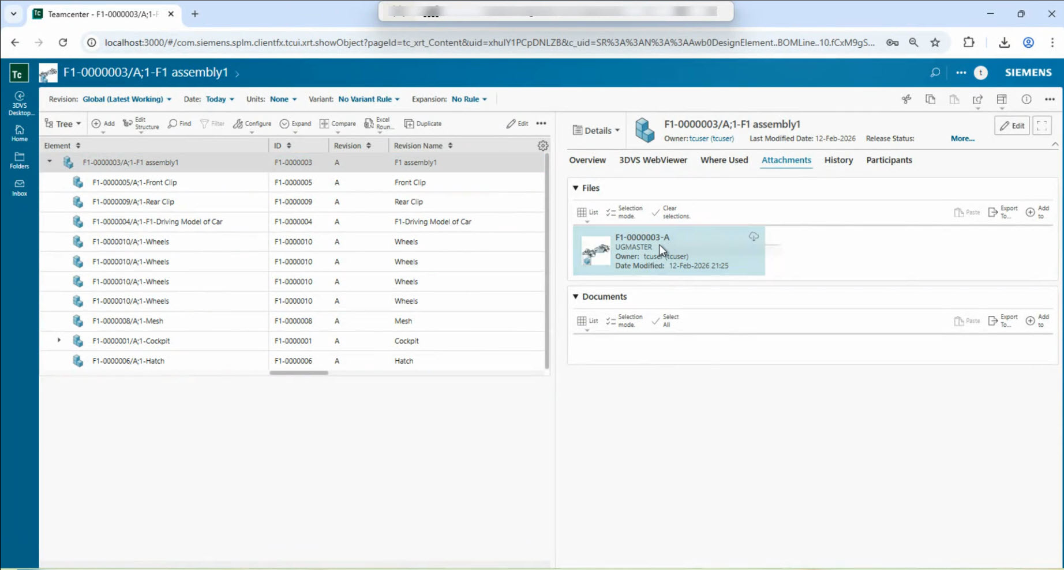Switch to the History tab
The height and width of the screenshot is (570, 1064).
[838, 160]
